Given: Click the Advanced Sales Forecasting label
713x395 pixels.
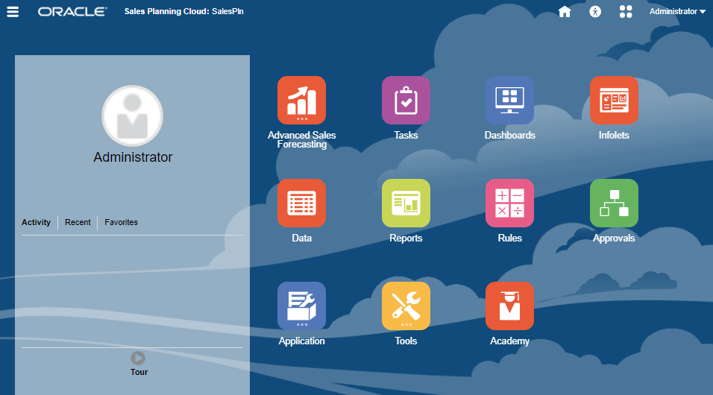Looking at the screenshot, I should tap(301, 139).
